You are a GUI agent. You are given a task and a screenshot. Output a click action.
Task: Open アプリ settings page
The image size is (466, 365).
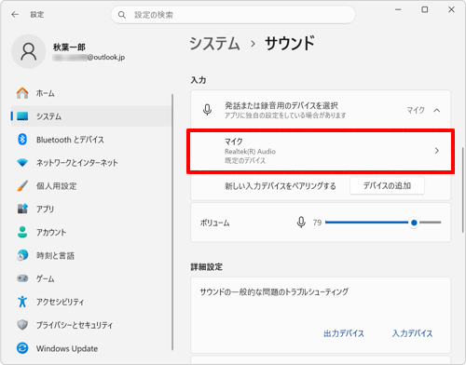coord(91,209)
